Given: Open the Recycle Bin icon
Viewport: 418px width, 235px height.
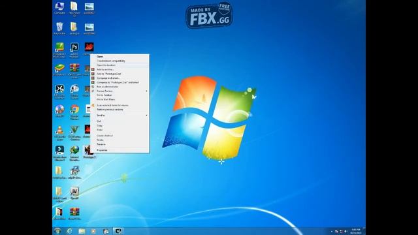Looking at the screenshot, I should [x=59, y=29].
